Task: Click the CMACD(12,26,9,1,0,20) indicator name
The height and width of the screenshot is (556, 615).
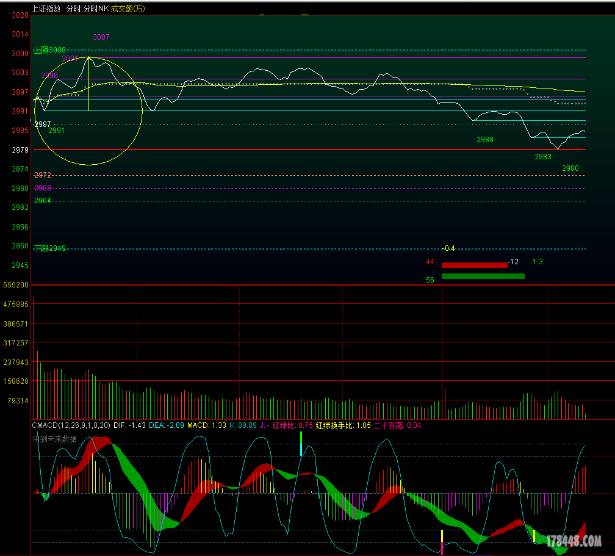Action: pyautogui.click(x=71, y=425)
